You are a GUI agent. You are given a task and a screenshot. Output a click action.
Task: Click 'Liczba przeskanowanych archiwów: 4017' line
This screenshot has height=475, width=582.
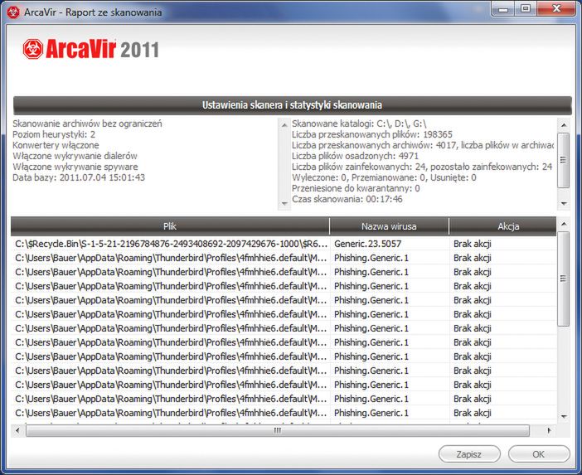423,145
